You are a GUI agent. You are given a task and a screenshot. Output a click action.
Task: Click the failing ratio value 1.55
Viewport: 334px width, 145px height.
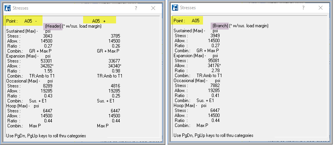point(48,71)
